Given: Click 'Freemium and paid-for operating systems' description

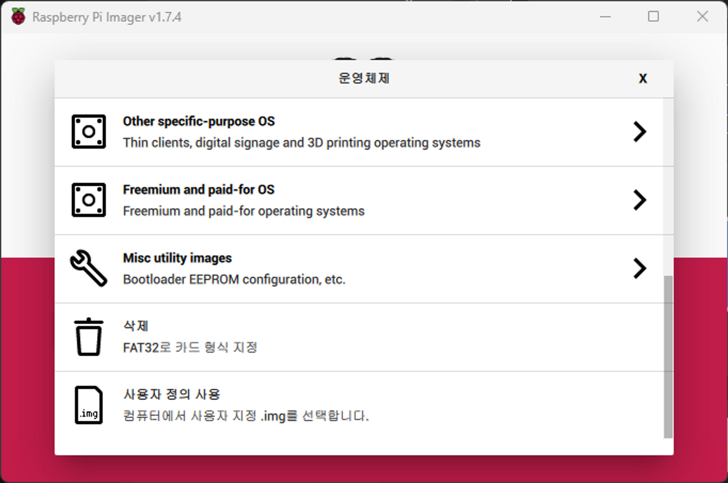Looking at the screenshot, I should 244,211.
